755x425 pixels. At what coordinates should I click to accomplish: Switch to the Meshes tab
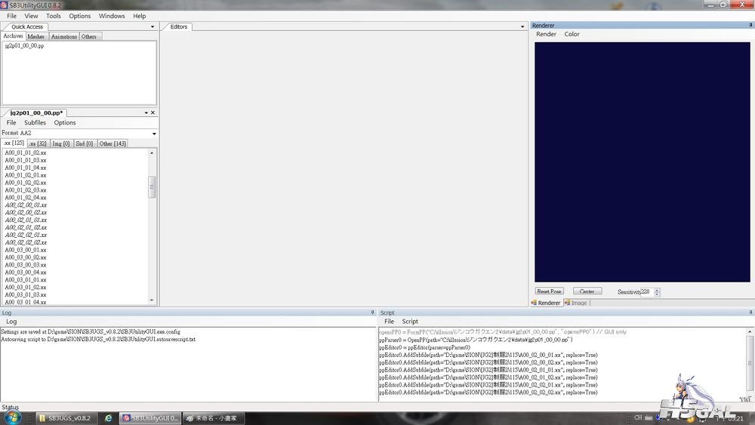tap(36, 36)
